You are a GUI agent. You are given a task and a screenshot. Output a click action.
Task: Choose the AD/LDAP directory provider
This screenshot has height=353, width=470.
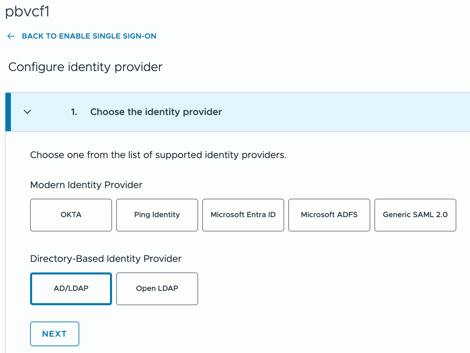(71, 288)
